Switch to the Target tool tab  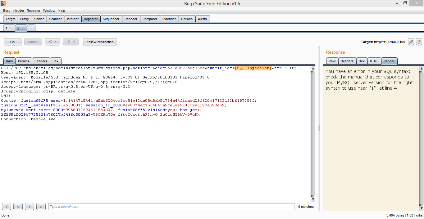tap(10, 19)
